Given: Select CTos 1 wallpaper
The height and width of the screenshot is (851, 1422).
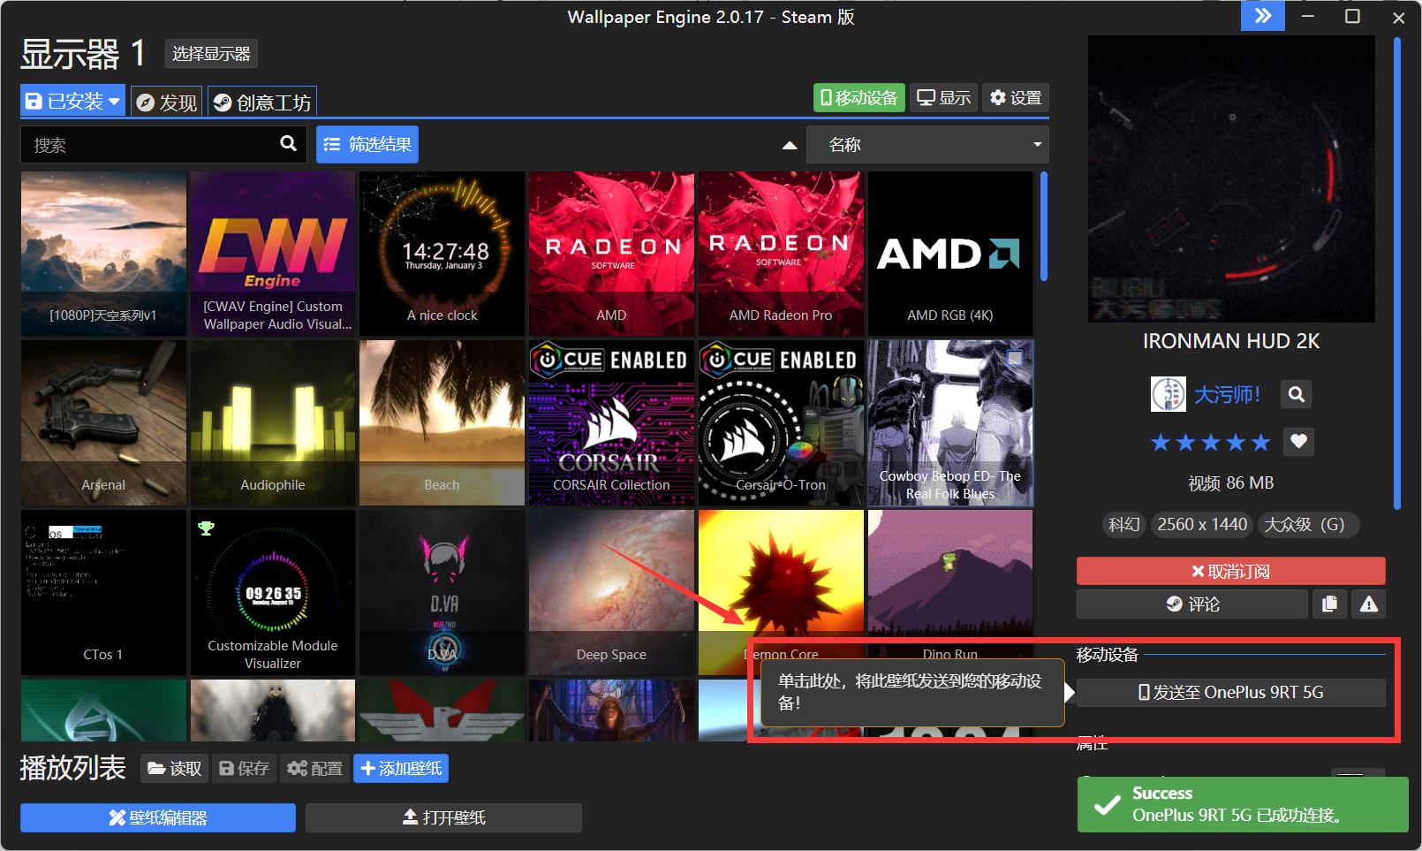Looking at the screenshot, I should [x=103, y=593].
